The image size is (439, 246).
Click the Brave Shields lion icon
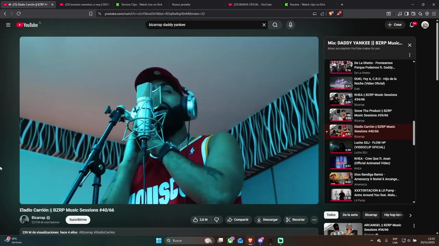point(331,14)
